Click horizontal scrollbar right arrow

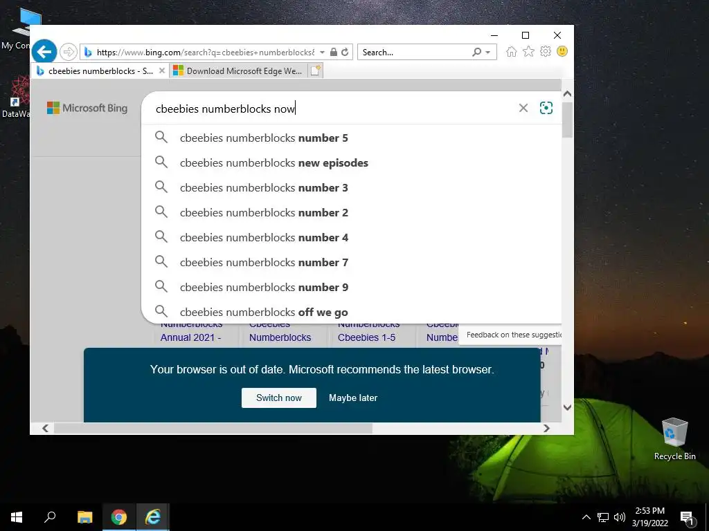point(547,428)
